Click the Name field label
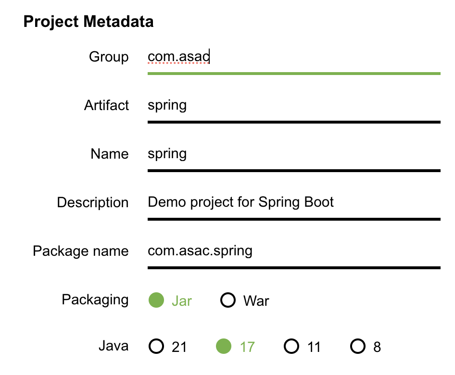 110,154
